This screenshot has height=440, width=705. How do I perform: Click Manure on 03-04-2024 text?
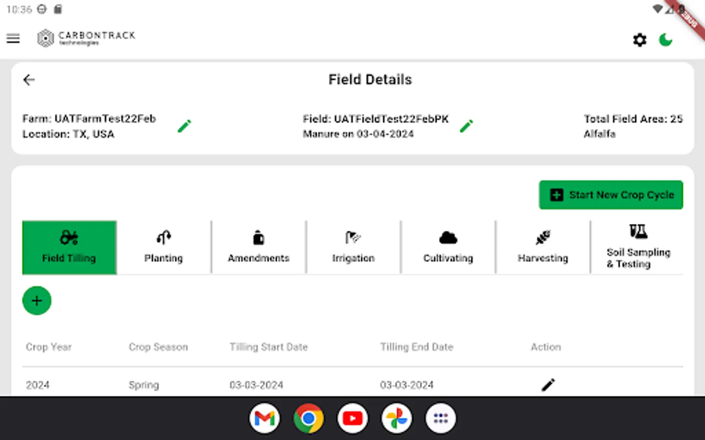[358, 134]
